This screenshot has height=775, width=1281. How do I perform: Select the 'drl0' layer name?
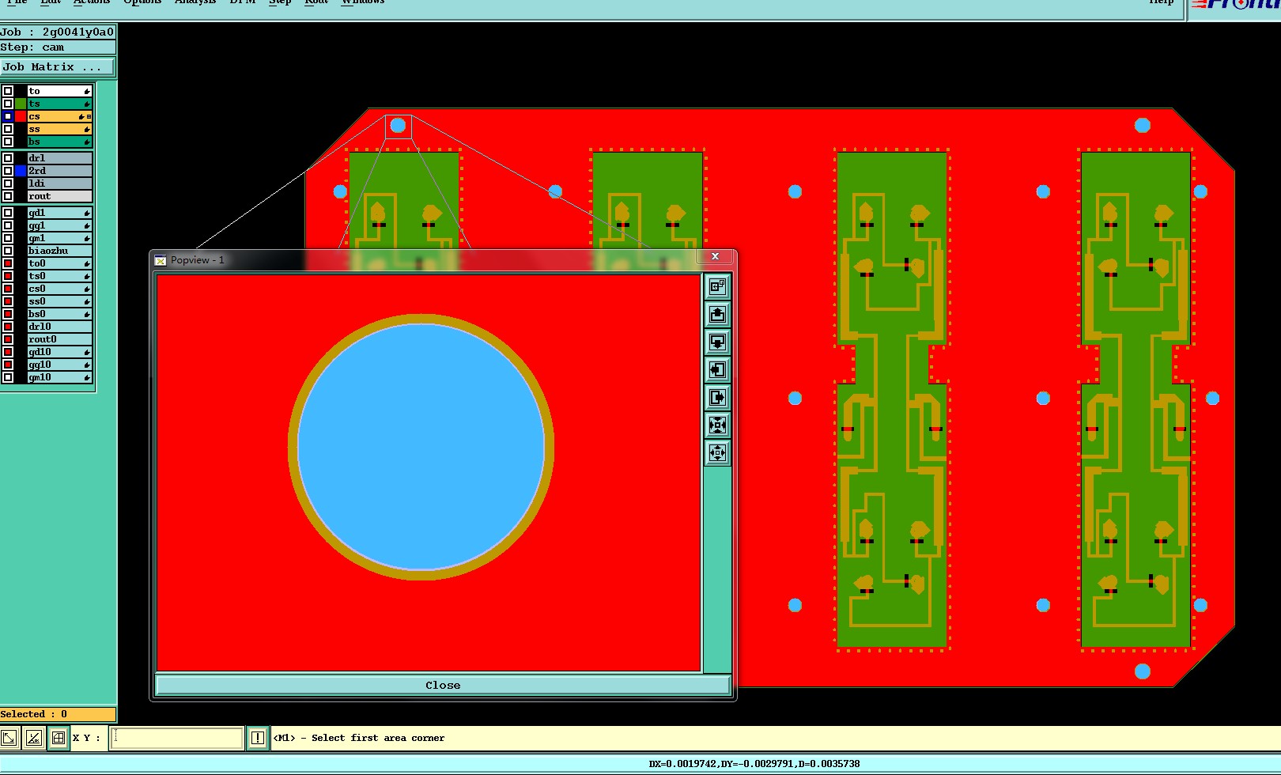(60, 327)
